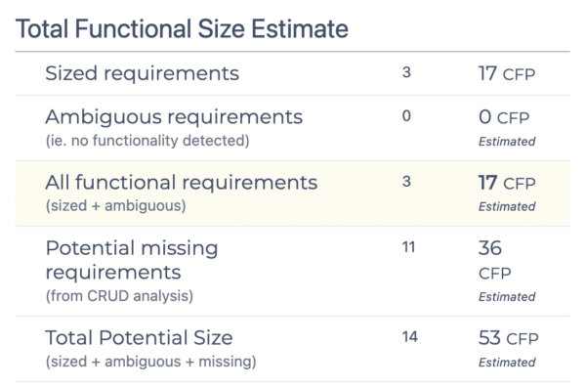Click the Total Potential Size count 14
The width and height of the screenshot is (586, 387).
pos(410,337)
